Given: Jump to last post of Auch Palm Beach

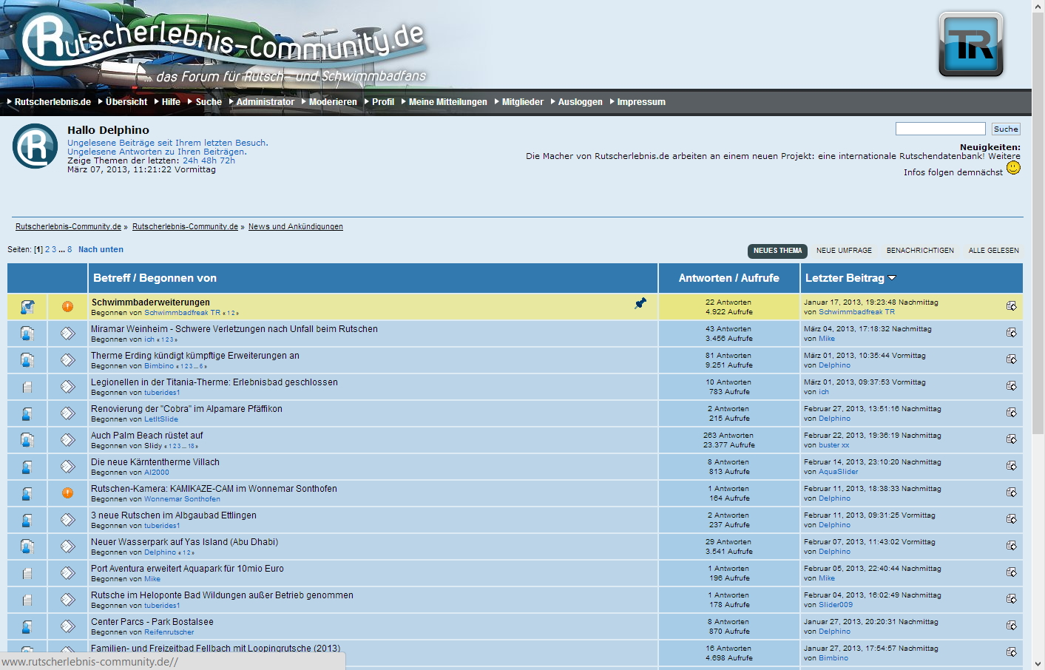Looking at the screenshot, I should coord(1011,439).
